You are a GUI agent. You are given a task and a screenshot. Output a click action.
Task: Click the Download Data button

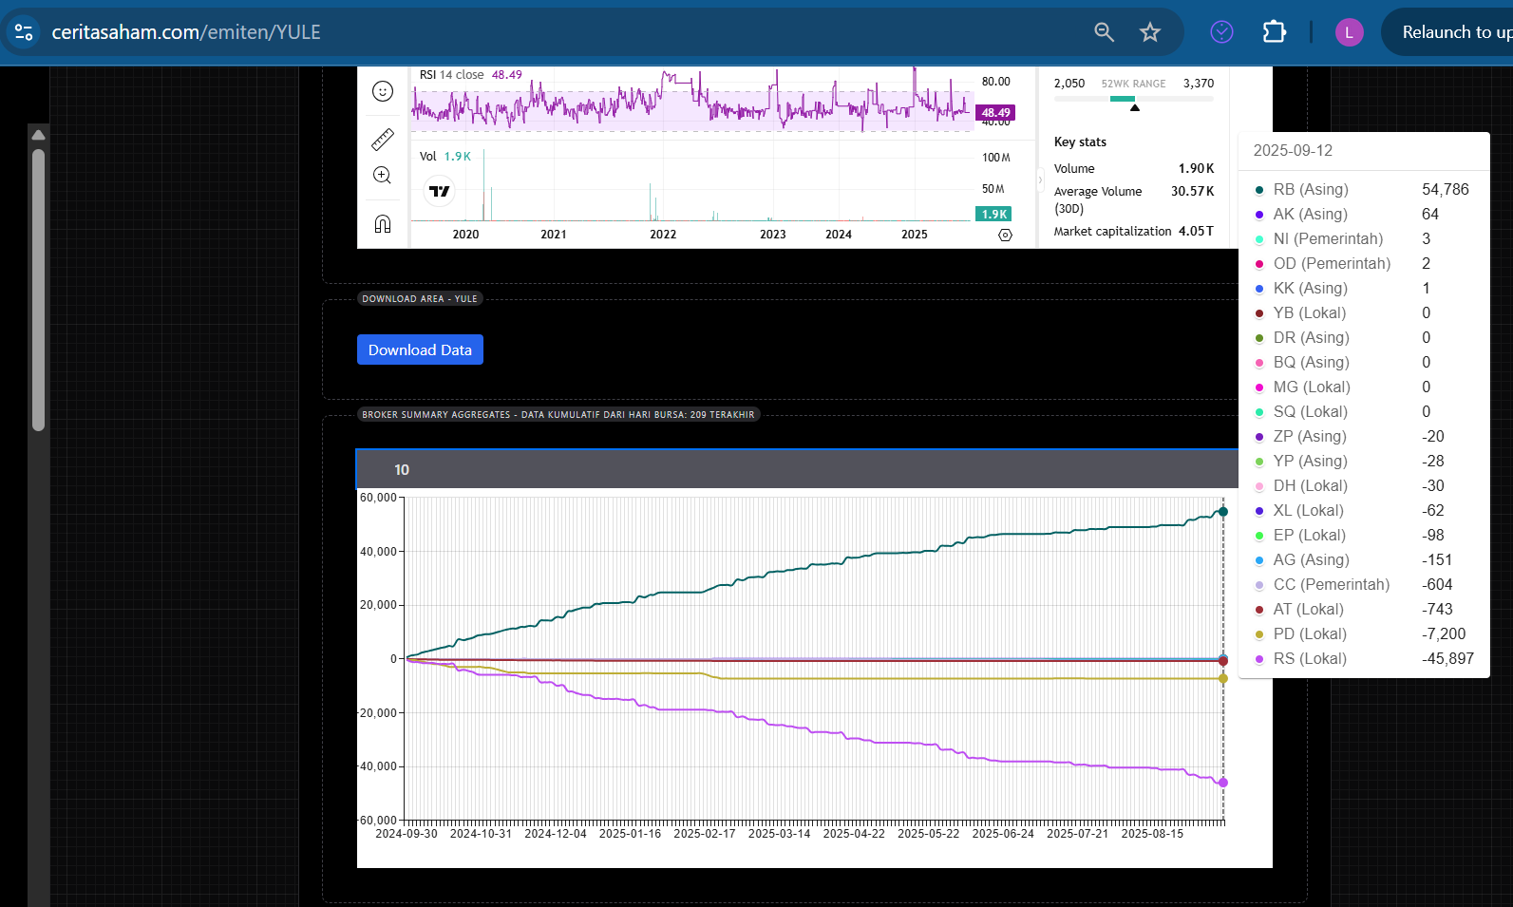(420, 350)
